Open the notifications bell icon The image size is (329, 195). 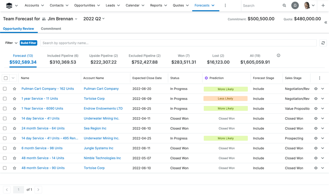point(295,6)
